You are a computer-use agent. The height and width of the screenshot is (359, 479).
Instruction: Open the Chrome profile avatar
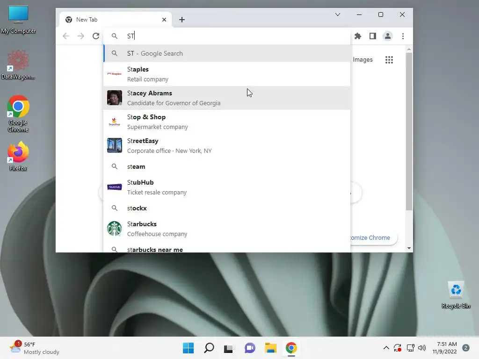388,36
